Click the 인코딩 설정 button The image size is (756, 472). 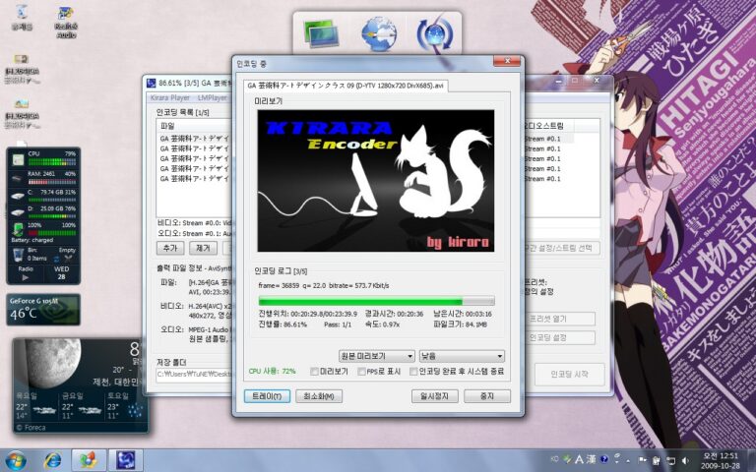560,337
